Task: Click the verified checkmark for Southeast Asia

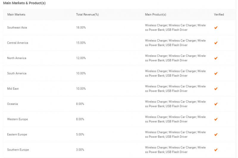Action: pyautogui.click(x=216, y=28)
